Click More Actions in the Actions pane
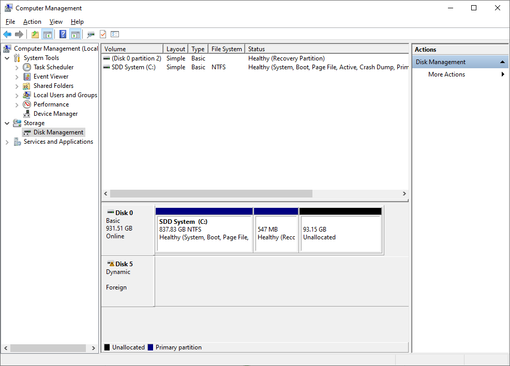The image size is (510, 366). [446, 74]
